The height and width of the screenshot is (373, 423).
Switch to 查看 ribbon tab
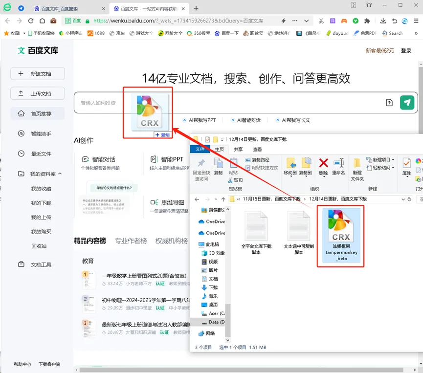pos(257,149)
